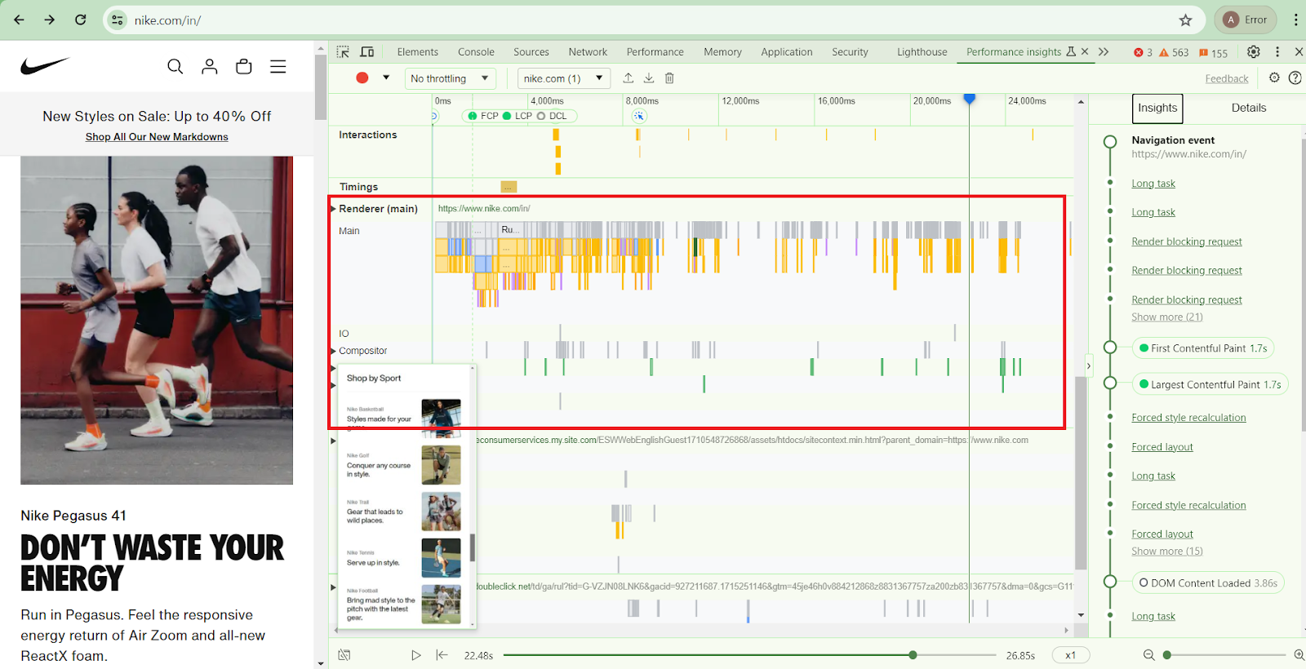Bookmark this page with the star icon
Screen dimensions: 1306x669
tap(1185, 20)
